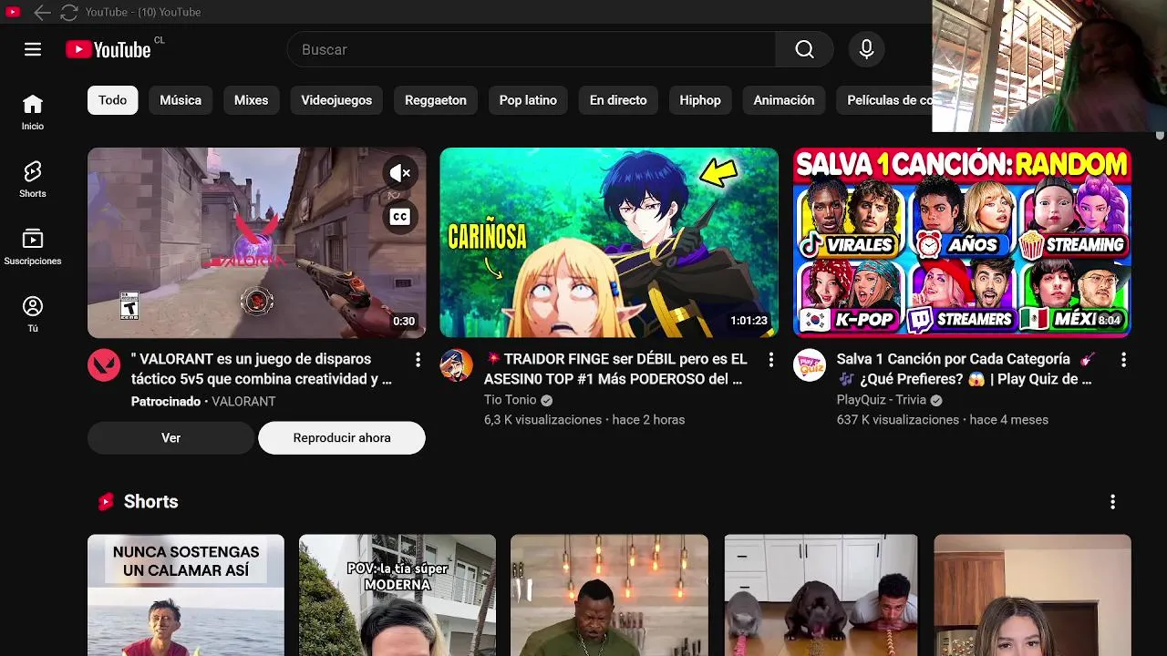Image resolution: width=1167 pixels, height=656 pixels.
Task: Open options menu for Salva 1 Canción video
Action: pos(1123,360)
